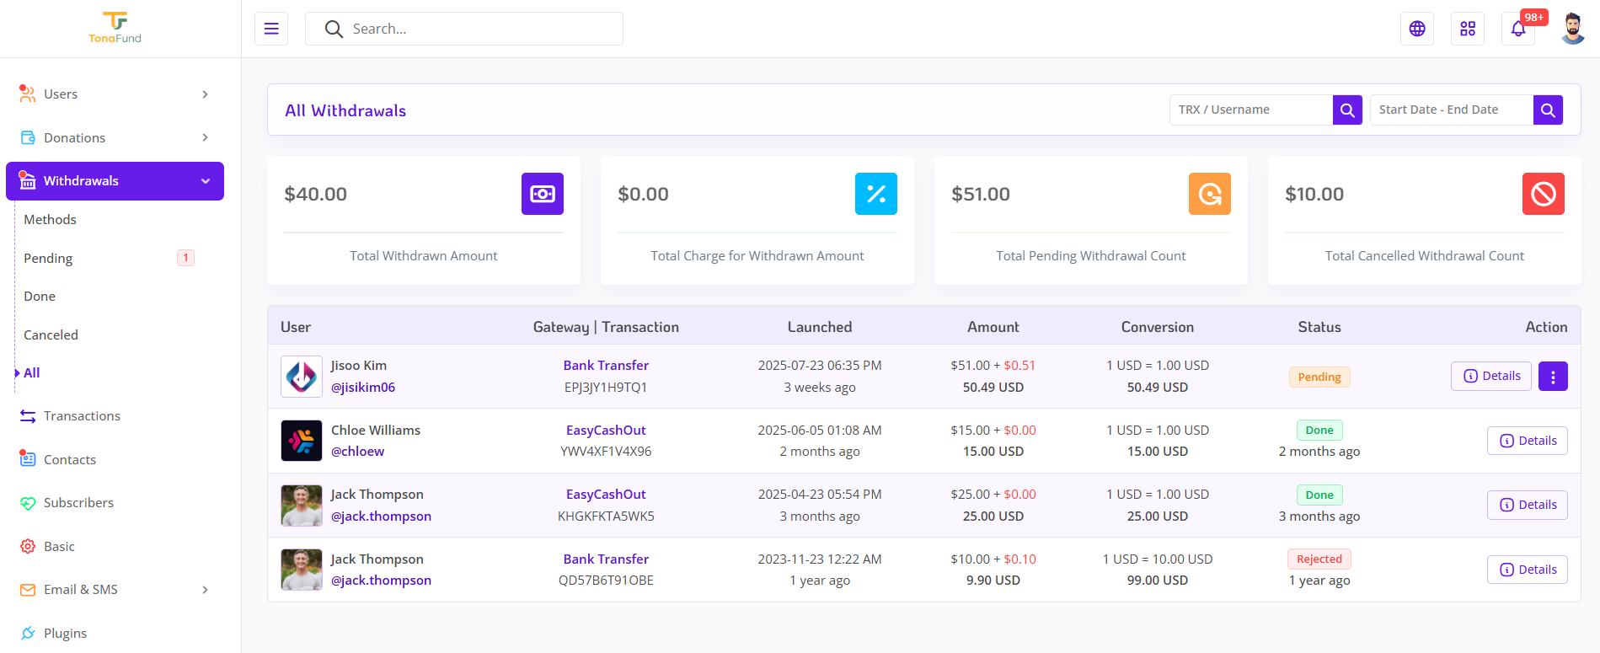Expand the Email & SMS menu
The image size is (1600, 653).
(115, 590)
